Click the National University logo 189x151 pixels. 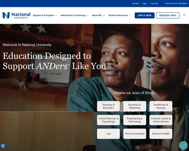(16, 15)
